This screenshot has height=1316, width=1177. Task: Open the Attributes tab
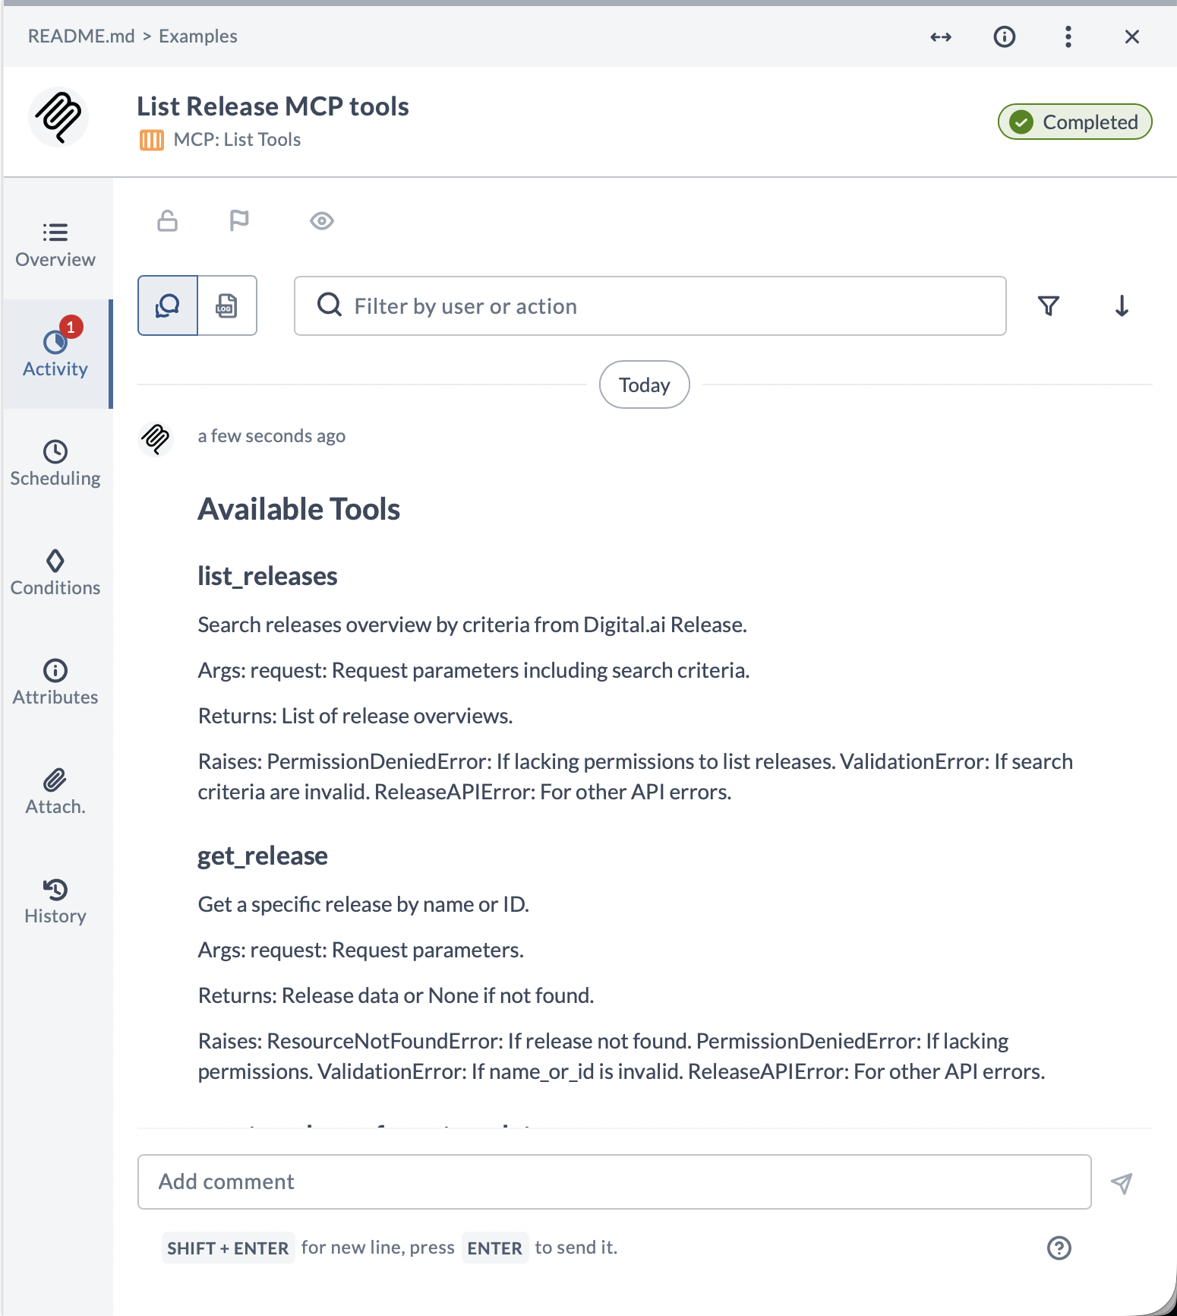coord(55,682)
